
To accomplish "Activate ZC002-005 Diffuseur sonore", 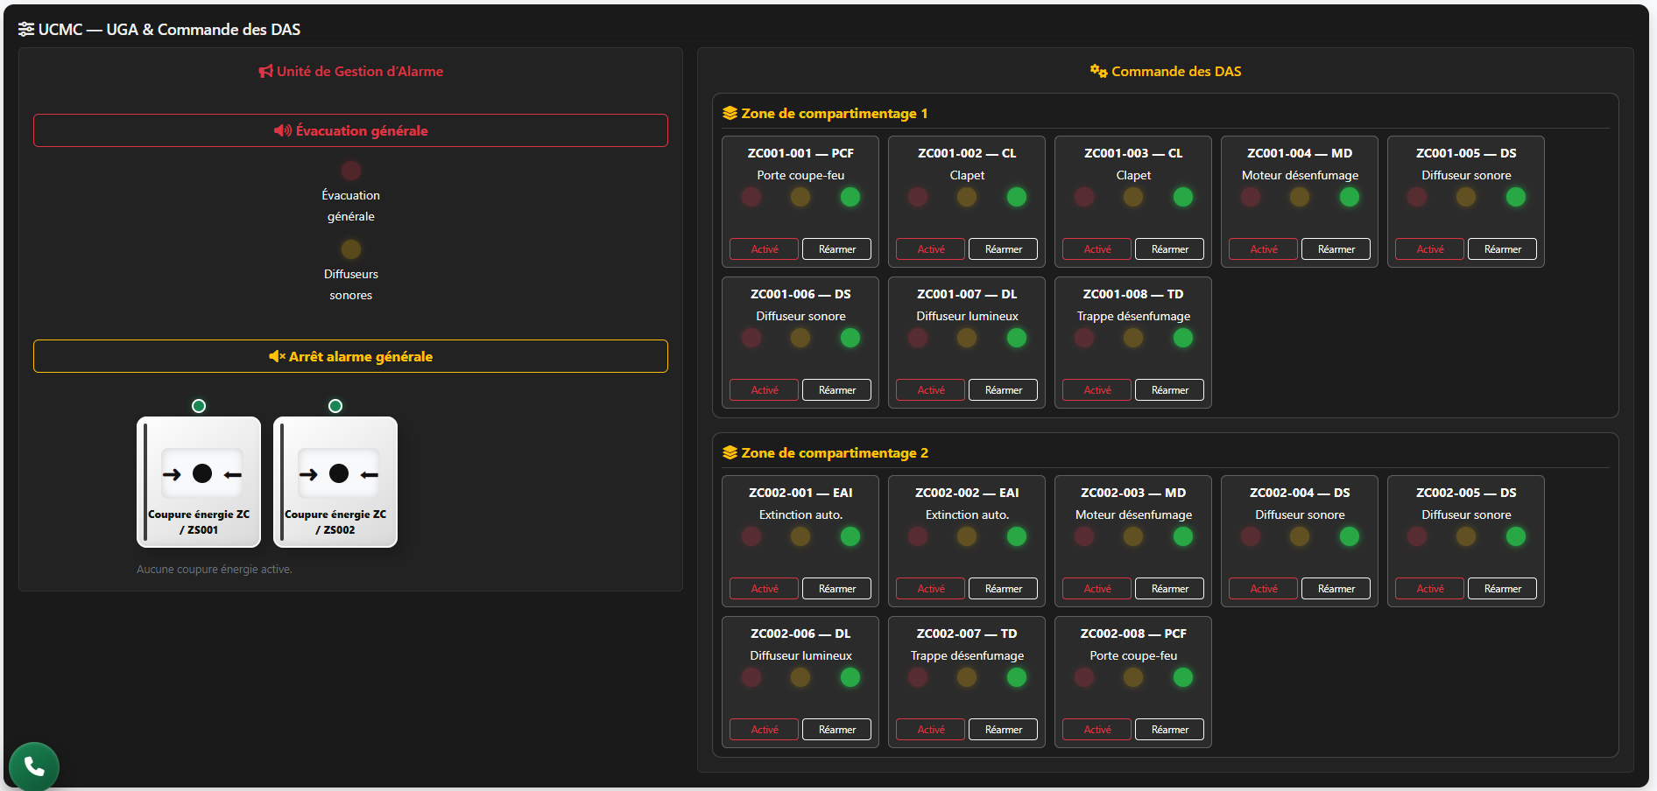I will click(x=1430, y=589).
